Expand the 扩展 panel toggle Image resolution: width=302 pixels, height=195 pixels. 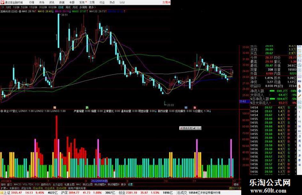click(4, 188)
